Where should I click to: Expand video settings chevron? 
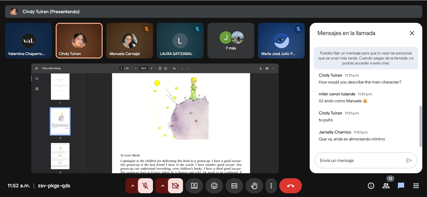[x=162, y=186]
